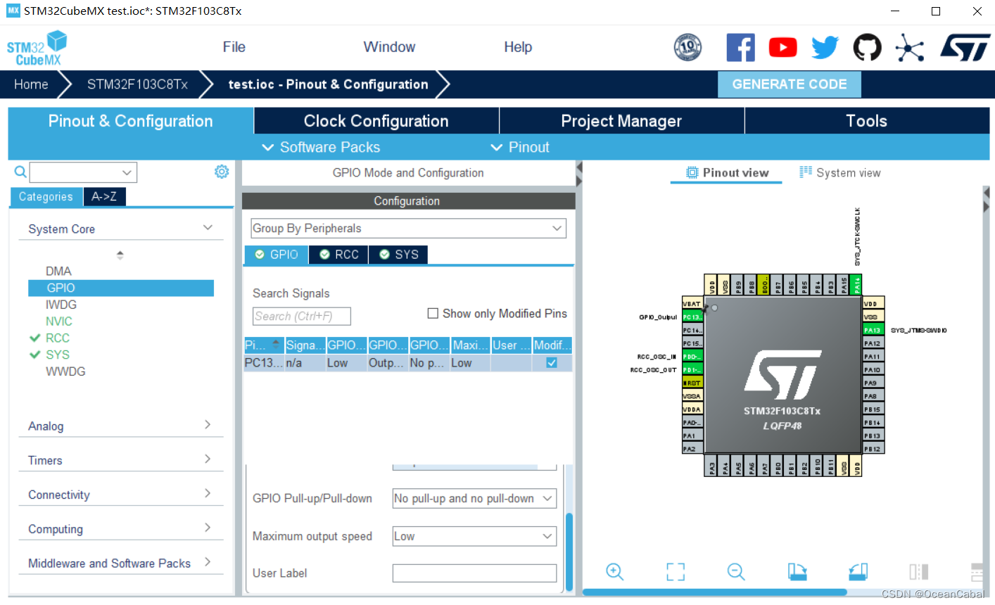Screen dimensions: 995x605
Task: Go to Home breadcrumb
Action: [31, 84]
